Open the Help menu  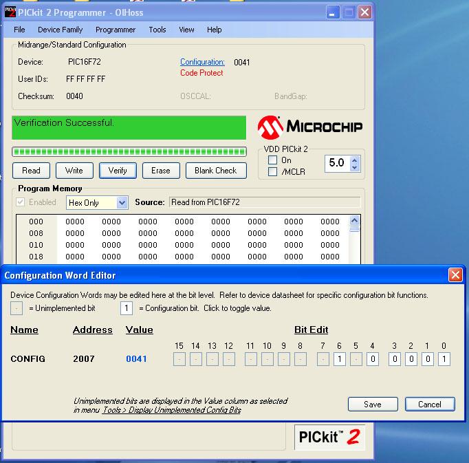(x=215, y=30)
